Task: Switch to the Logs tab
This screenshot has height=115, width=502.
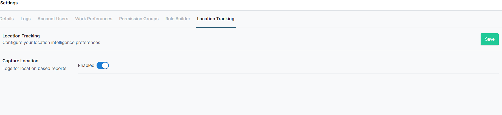Action: pos(26,19)
